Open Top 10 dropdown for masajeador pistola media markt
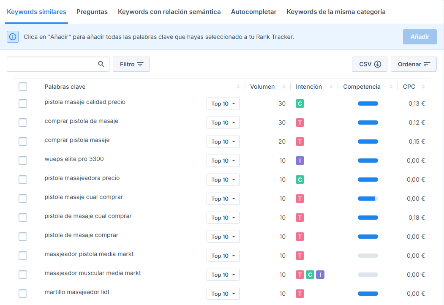 point(223,256)
